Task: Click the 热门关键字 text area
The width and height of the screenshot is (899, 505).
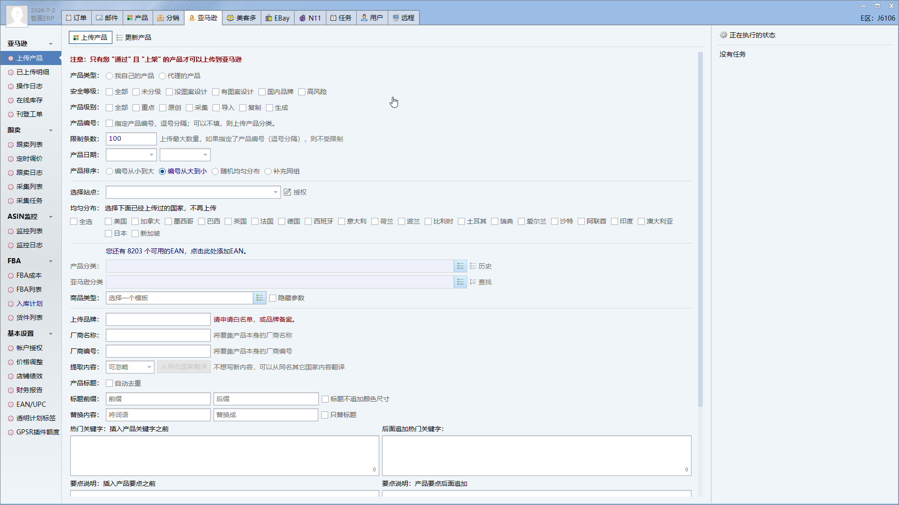Action: (x=225, y=456)
